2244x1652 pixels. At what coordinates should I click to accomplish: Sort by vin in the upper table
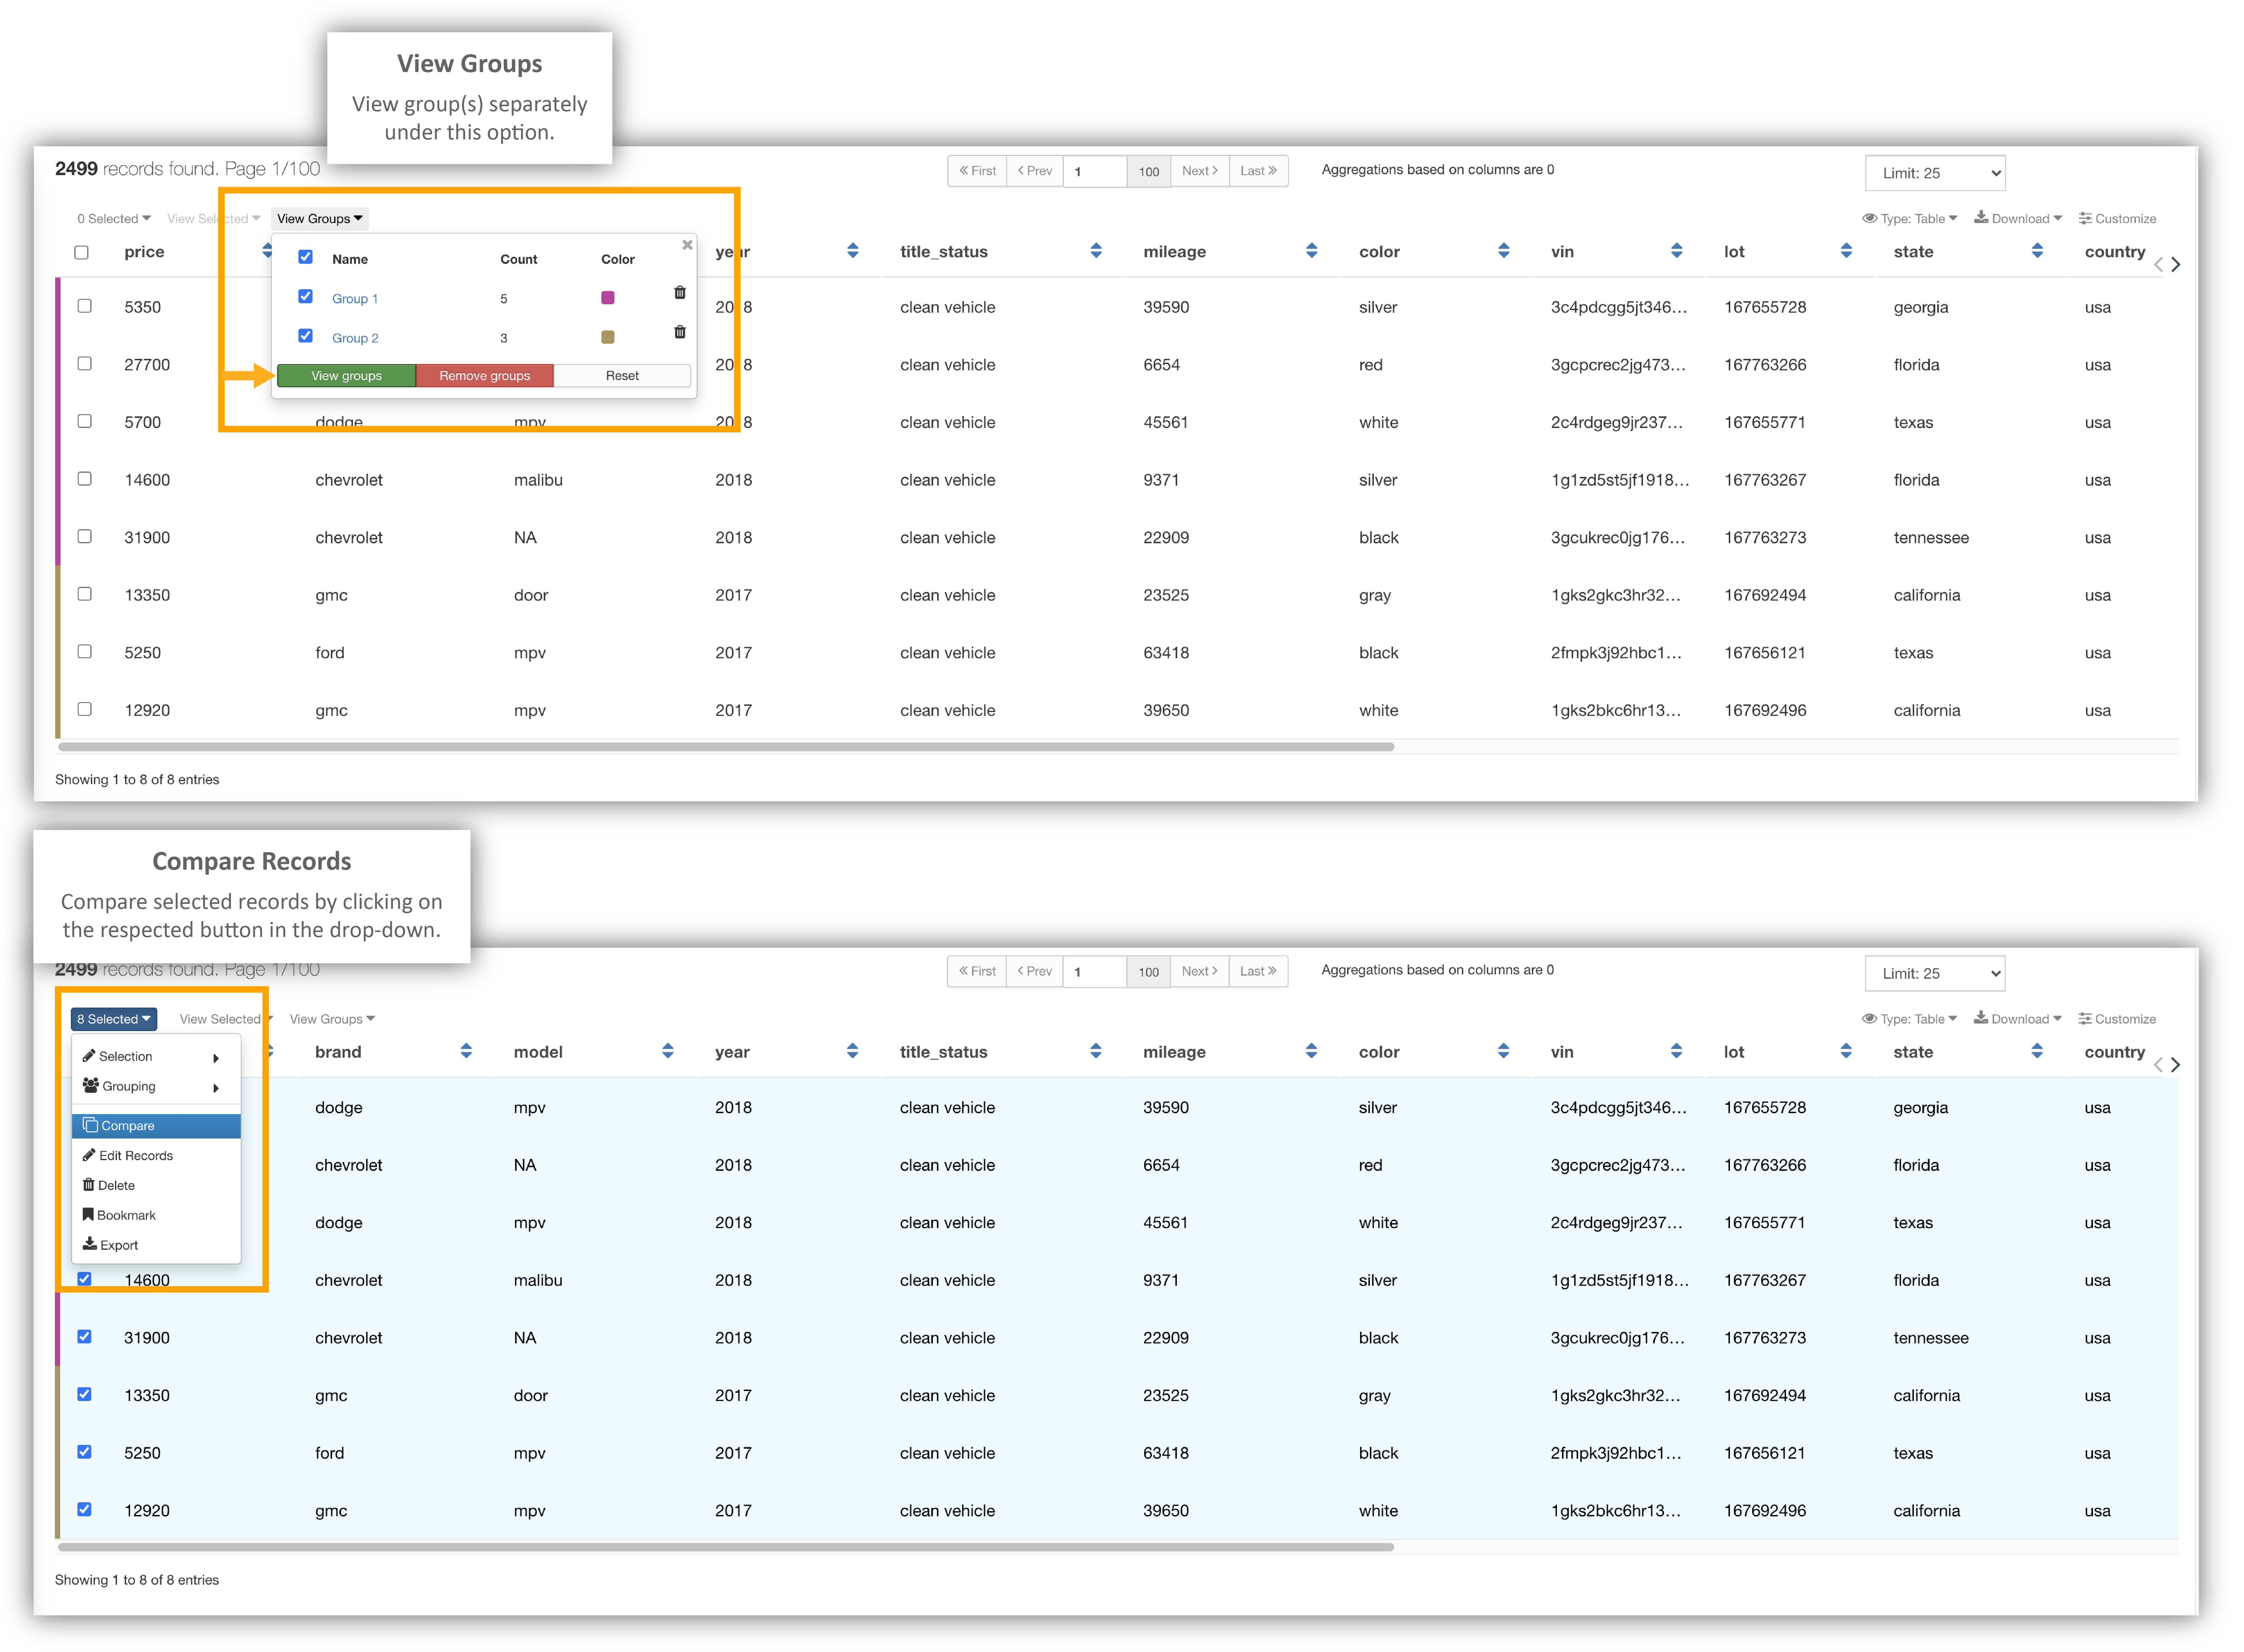pyautogui.click(x=1677, y=251)
